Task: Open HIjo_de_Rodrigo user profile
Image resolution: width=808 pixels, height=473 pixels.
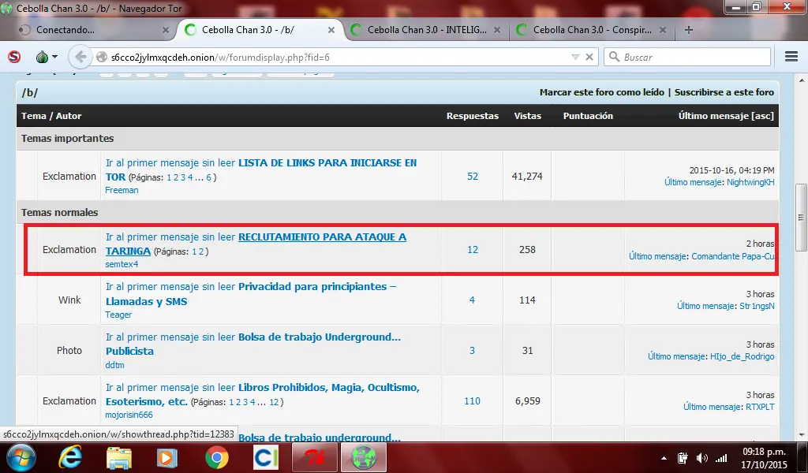Action: point(742,356)
